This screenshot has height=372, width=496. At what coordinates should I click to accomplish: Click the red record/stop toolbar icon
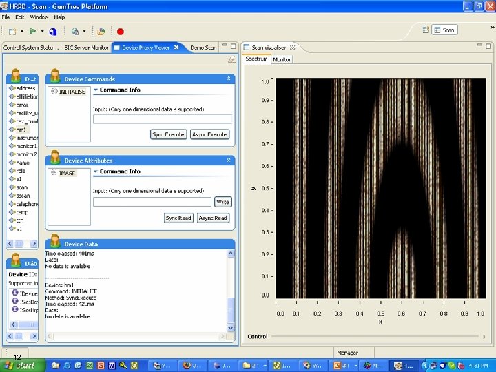click(121, 32)
